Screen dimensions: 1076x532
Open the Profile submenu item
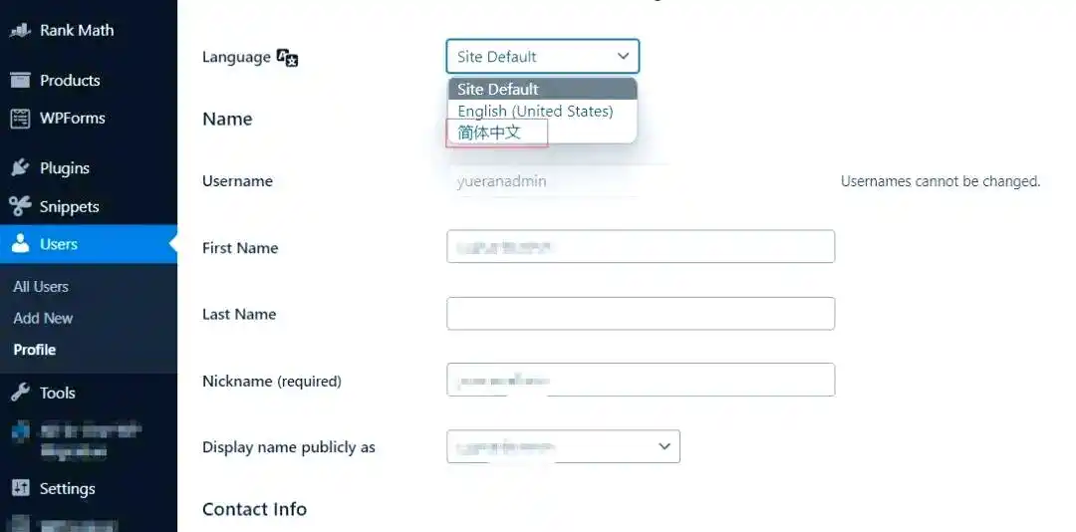click(x=35, y=350)
